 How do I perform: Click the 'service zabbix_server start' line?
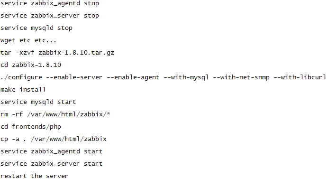(x=52, y=163)
